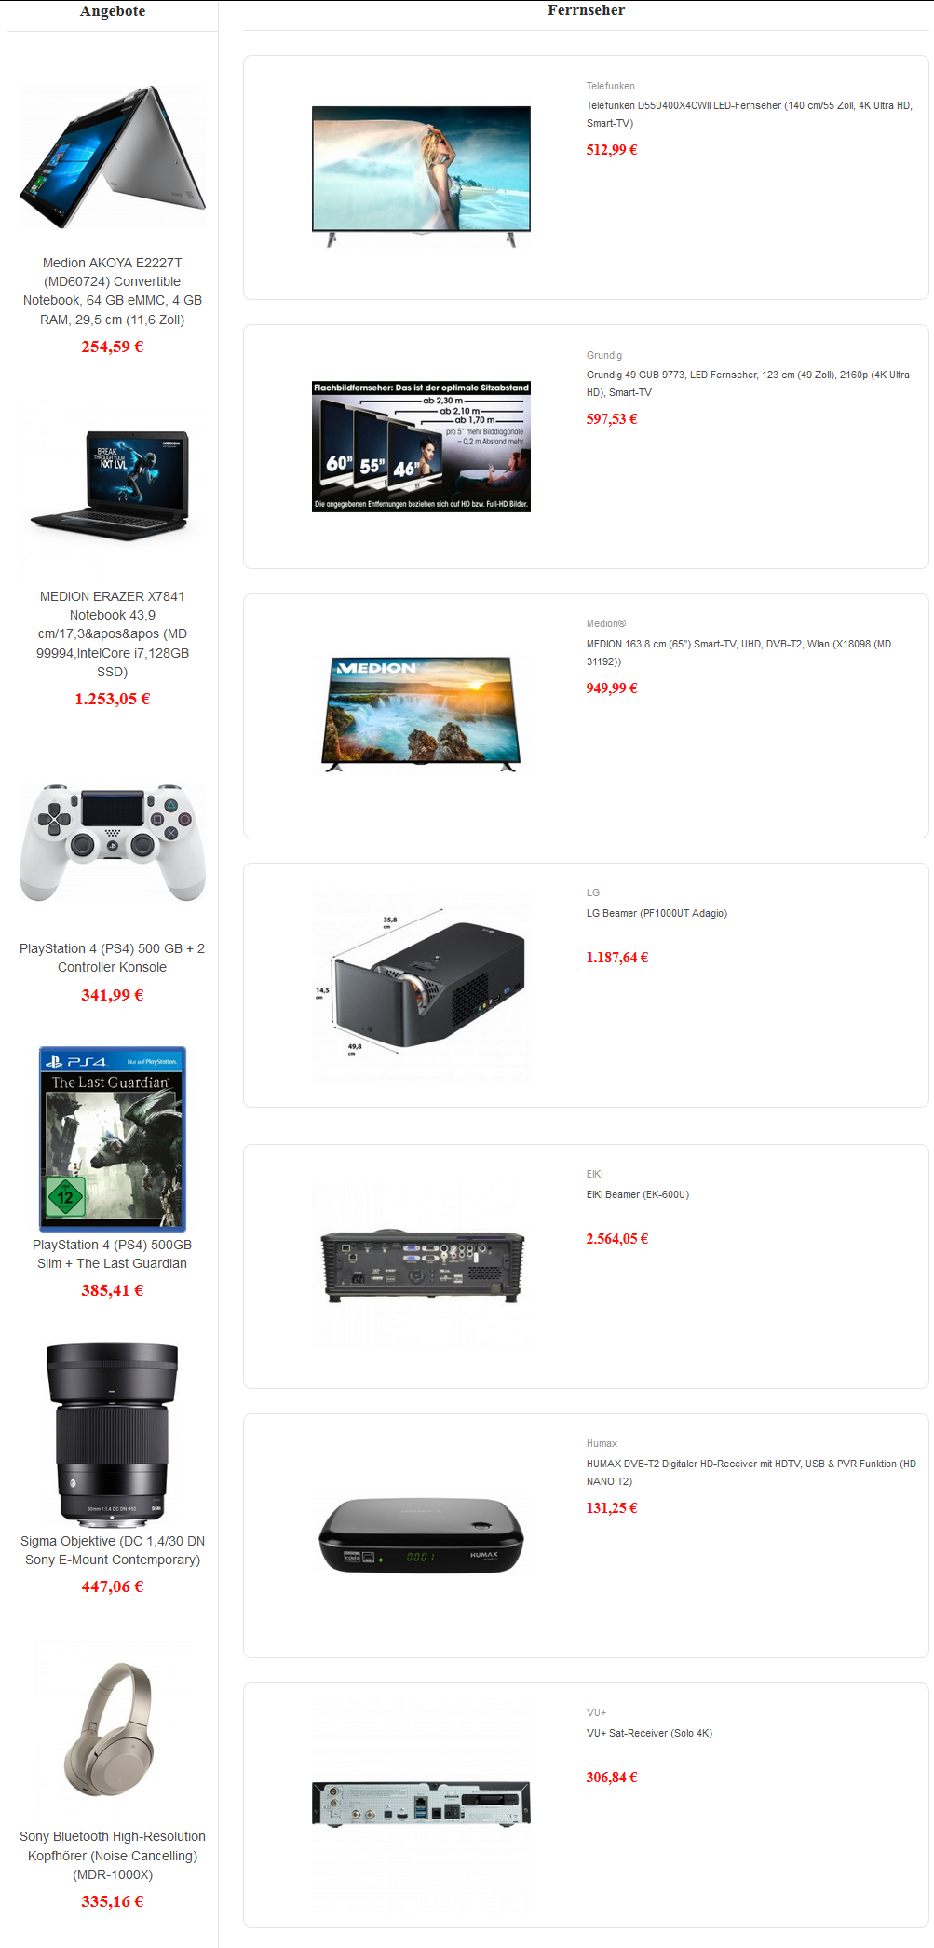
Task: Select the LG Beamer projector photo
Action: point(421,985)
